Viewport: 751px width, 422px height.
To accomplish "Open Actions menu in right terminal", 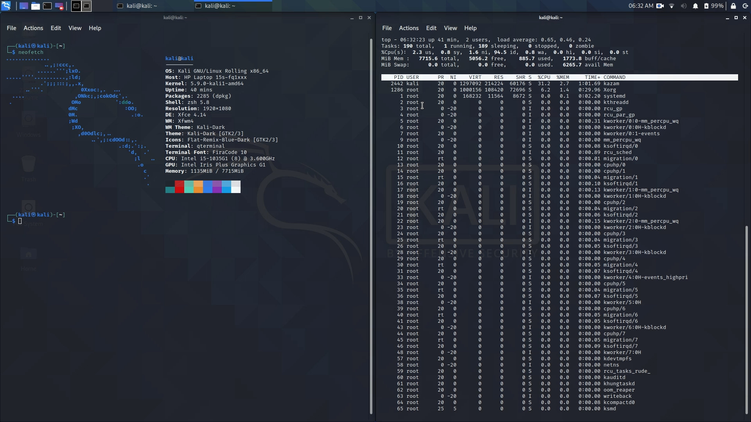I will click(408, 28).
